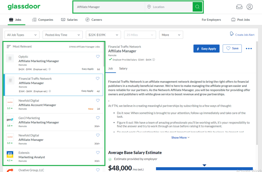Click the job list scrollbar
Screen dimensions: 262x172
[104, 55]
